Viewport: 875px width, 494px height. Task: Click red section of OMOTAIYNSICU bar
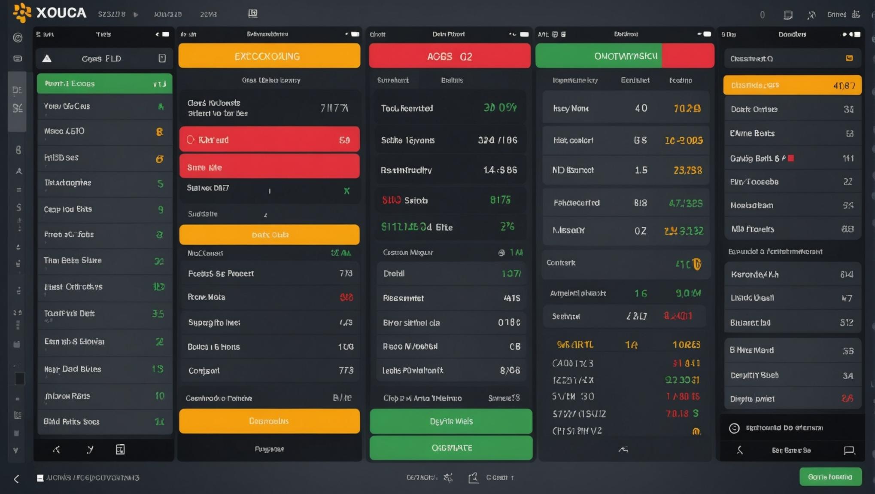tap(688, 56)
